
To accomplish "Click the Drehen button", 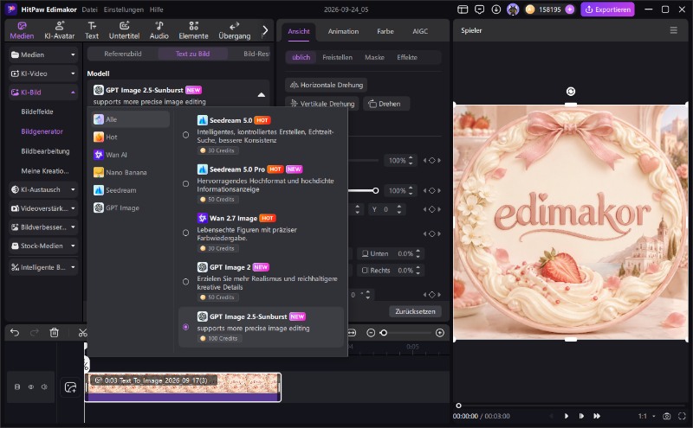I will (x=385, y=104).
